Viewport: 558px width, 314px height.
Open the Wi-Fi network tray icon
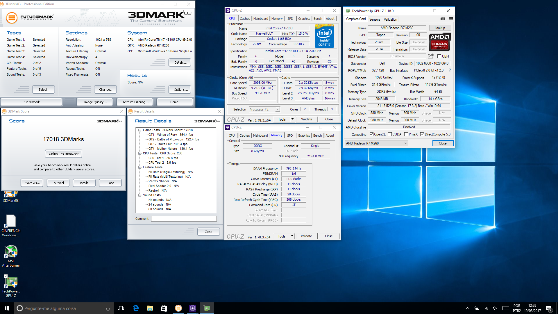click(486, 308)
